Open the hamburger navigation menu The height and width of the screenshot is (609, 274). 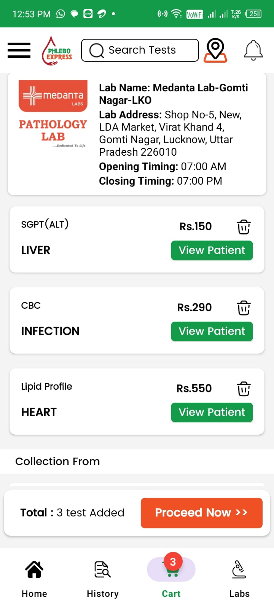(x=19, y=50)
